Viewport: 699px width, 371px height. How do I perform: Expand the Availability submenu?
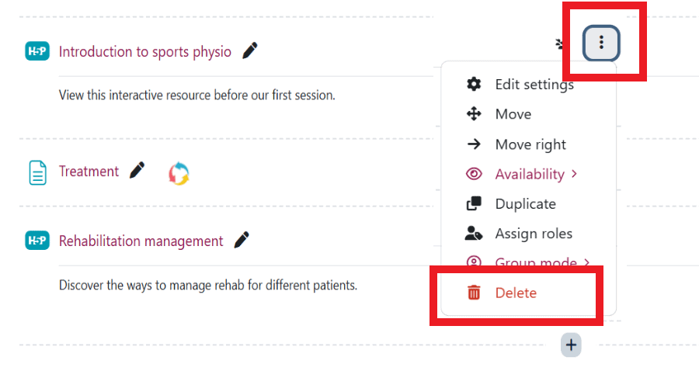tap(536, 174)
